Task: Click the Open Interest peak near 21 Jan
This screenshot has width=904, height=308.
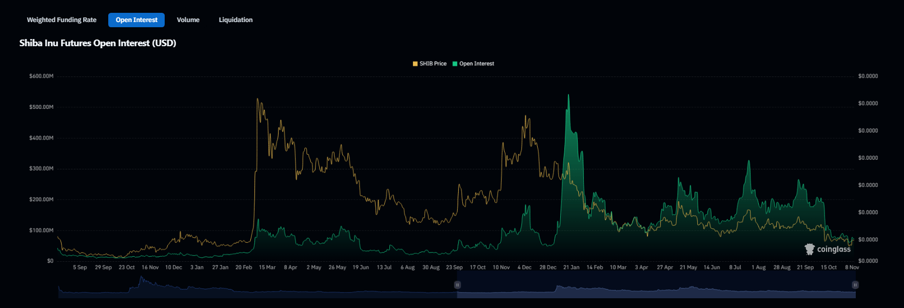Action: point(568,95)
